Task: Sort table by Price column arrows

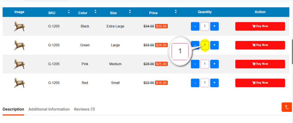Action: click(176, 12)
